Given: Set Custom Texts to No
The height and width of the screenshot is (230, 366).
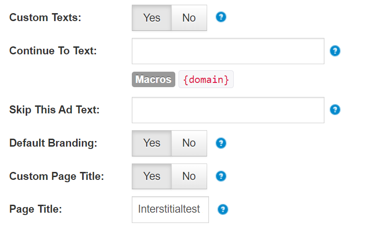Looking at the screenshot, I should 189,18.
